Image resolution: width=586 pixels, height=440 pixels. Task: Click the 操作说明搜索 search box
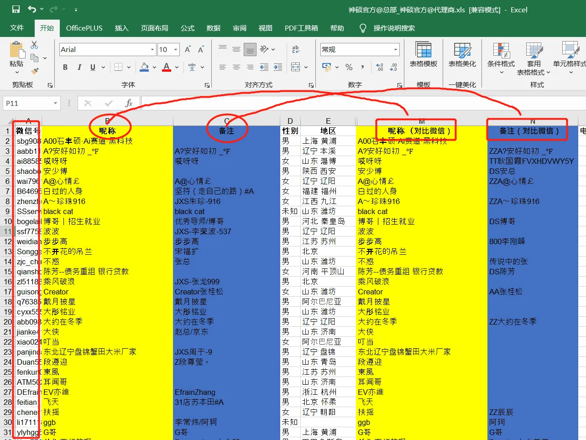pos(394,28)
